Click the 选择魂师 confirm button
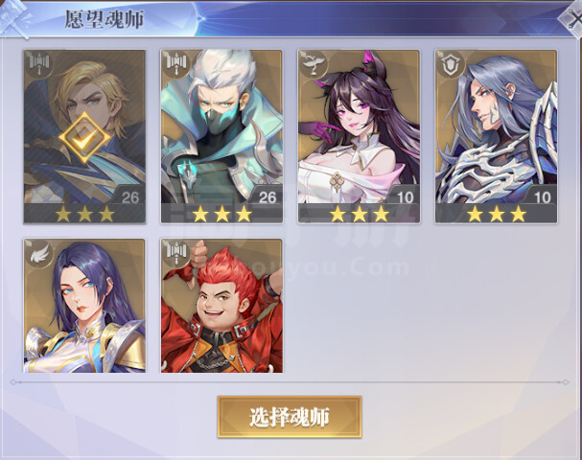Image resolution: width=582 pixels, height=460 pixels. (x=290, y=417)
